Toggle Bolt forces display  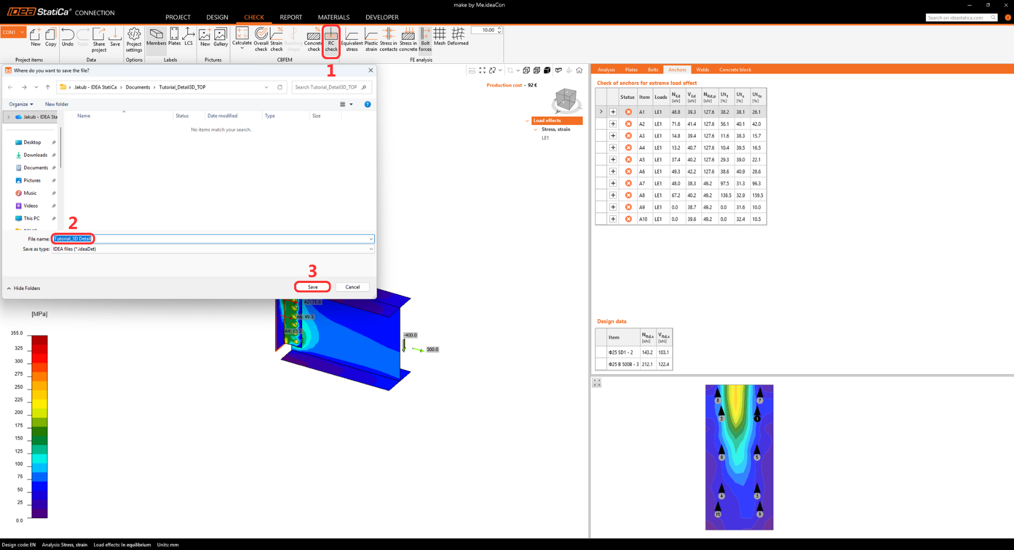[425, 40]
